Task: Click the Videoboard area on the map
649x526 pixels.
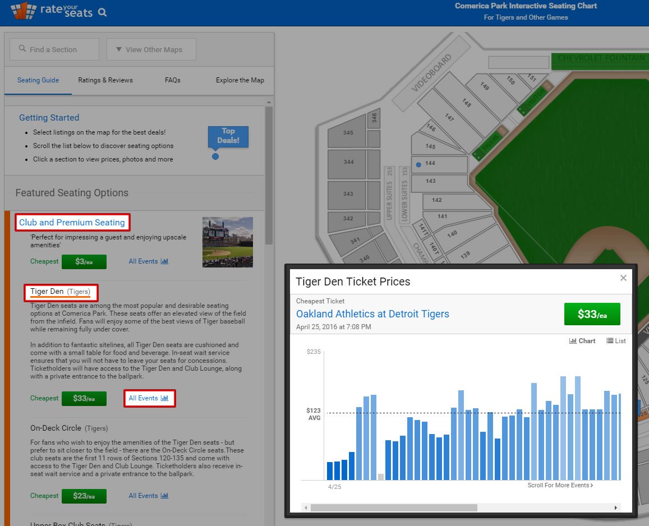Action: (x=431, y=73)
